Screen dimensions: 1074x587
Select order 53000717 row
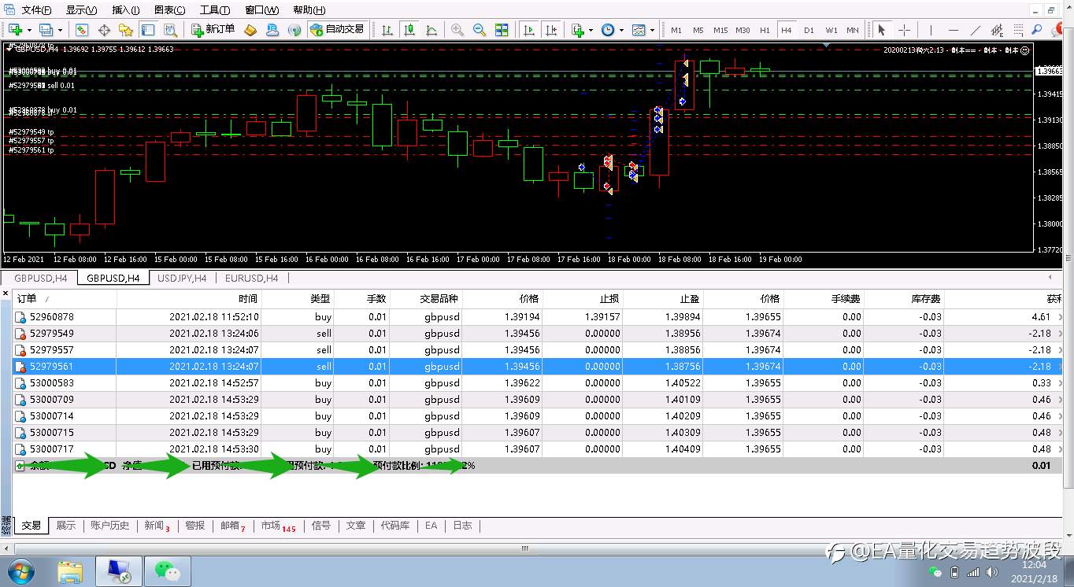click(x=537, y=449)
